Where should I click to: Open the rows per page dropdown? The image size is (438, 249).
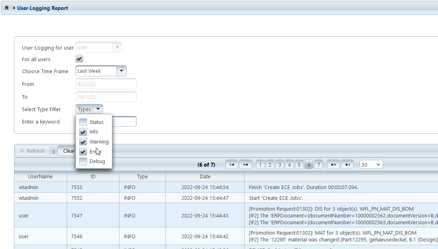(371, 165)
